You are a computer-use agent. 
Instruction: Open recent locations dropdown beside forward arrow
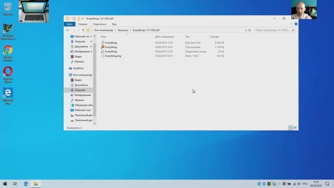click(79, 30)
